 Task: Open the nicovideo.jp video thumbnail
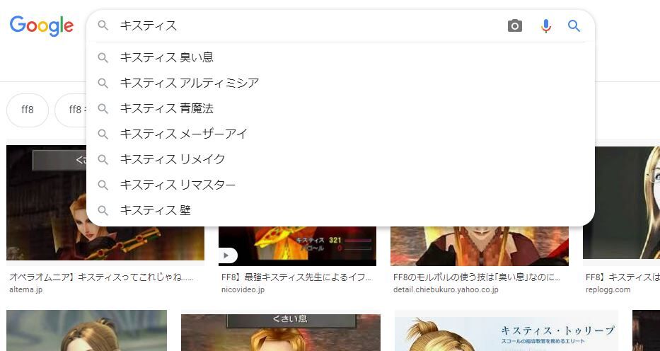tap(297, 246)
